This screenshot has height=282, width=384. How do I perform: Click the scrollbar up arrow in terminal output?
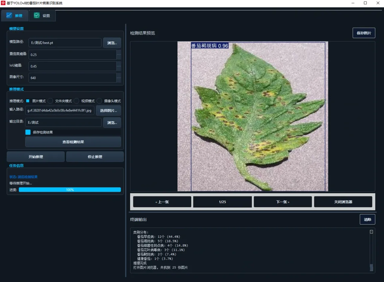pyautogui.click(x=371, y=231)
